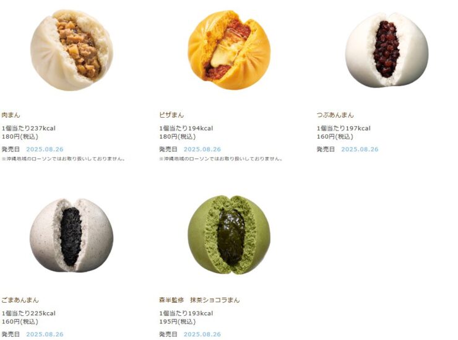458x340 pixels.
Task: Select 肉まん release date 2025.08.26
Action: click(45, 149)
